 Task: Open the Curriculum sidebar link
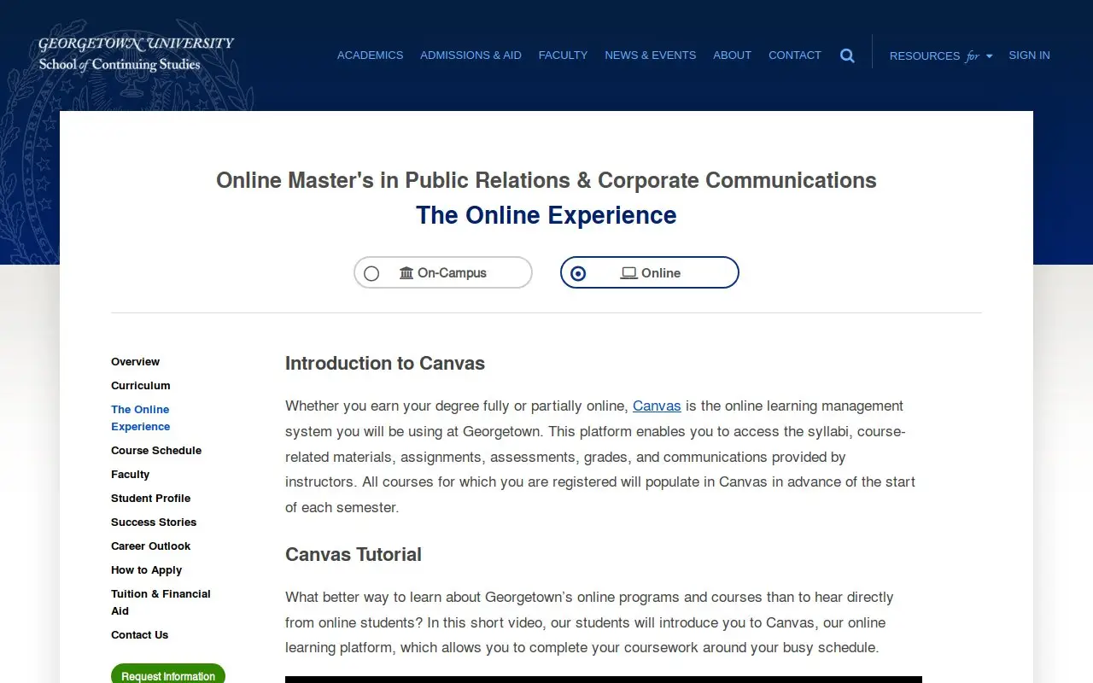tap(140, 386)
